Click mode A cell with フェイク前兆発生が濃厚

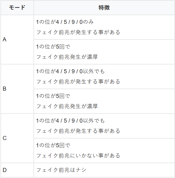[x=104, y=52]
